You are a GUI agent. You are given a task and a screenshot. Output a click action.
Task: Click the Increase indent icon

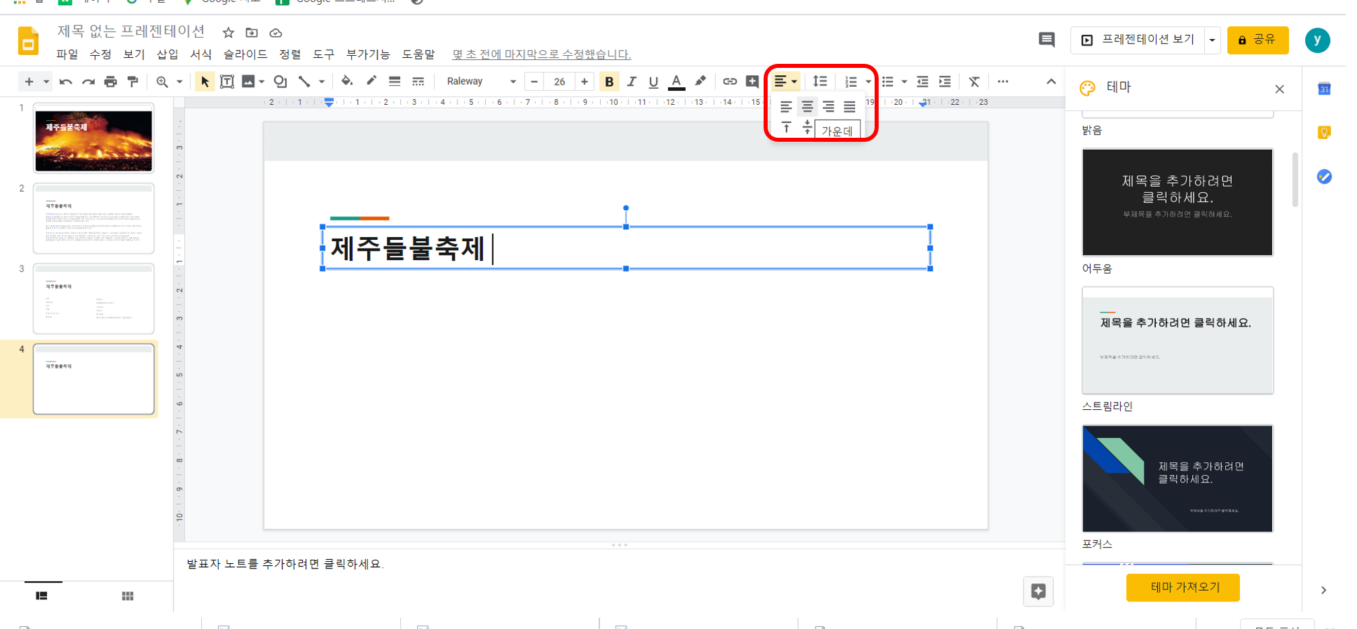(x=945, y=81)
